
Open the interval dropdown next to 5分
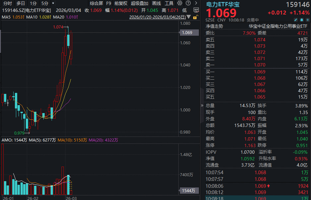click(x=53, y=3)
